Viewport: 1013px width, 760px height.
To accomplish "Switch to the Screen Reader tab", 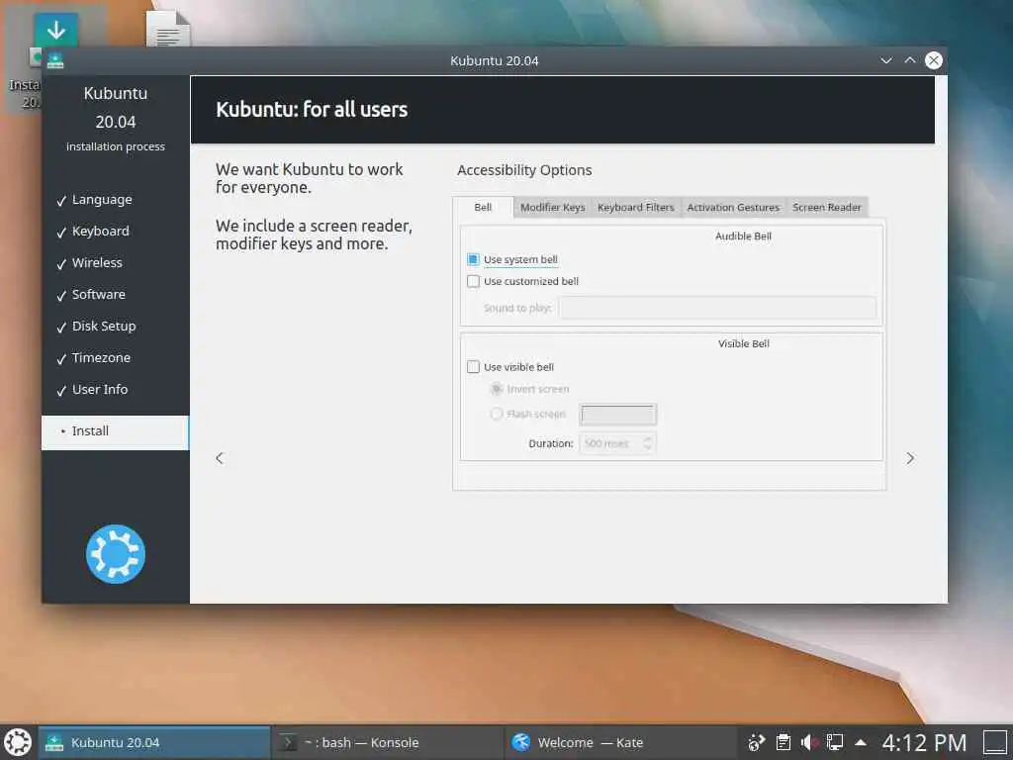I will (827, 208).
